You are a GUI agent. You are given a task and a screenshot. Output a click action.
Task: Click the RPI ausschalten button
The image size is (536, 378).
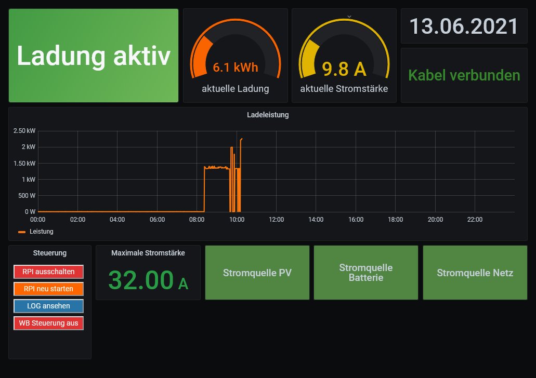tap(48, 272)
